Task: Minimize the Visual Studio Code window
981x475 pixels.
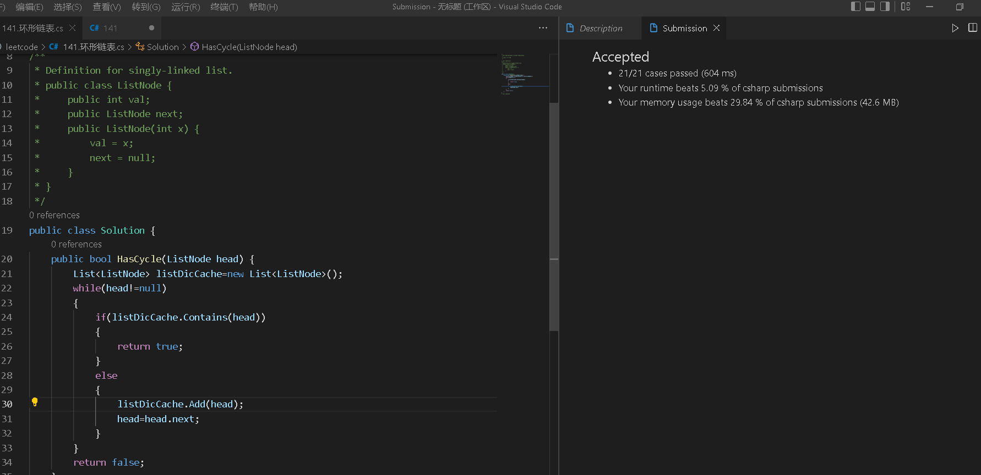Action: point(929,7)
